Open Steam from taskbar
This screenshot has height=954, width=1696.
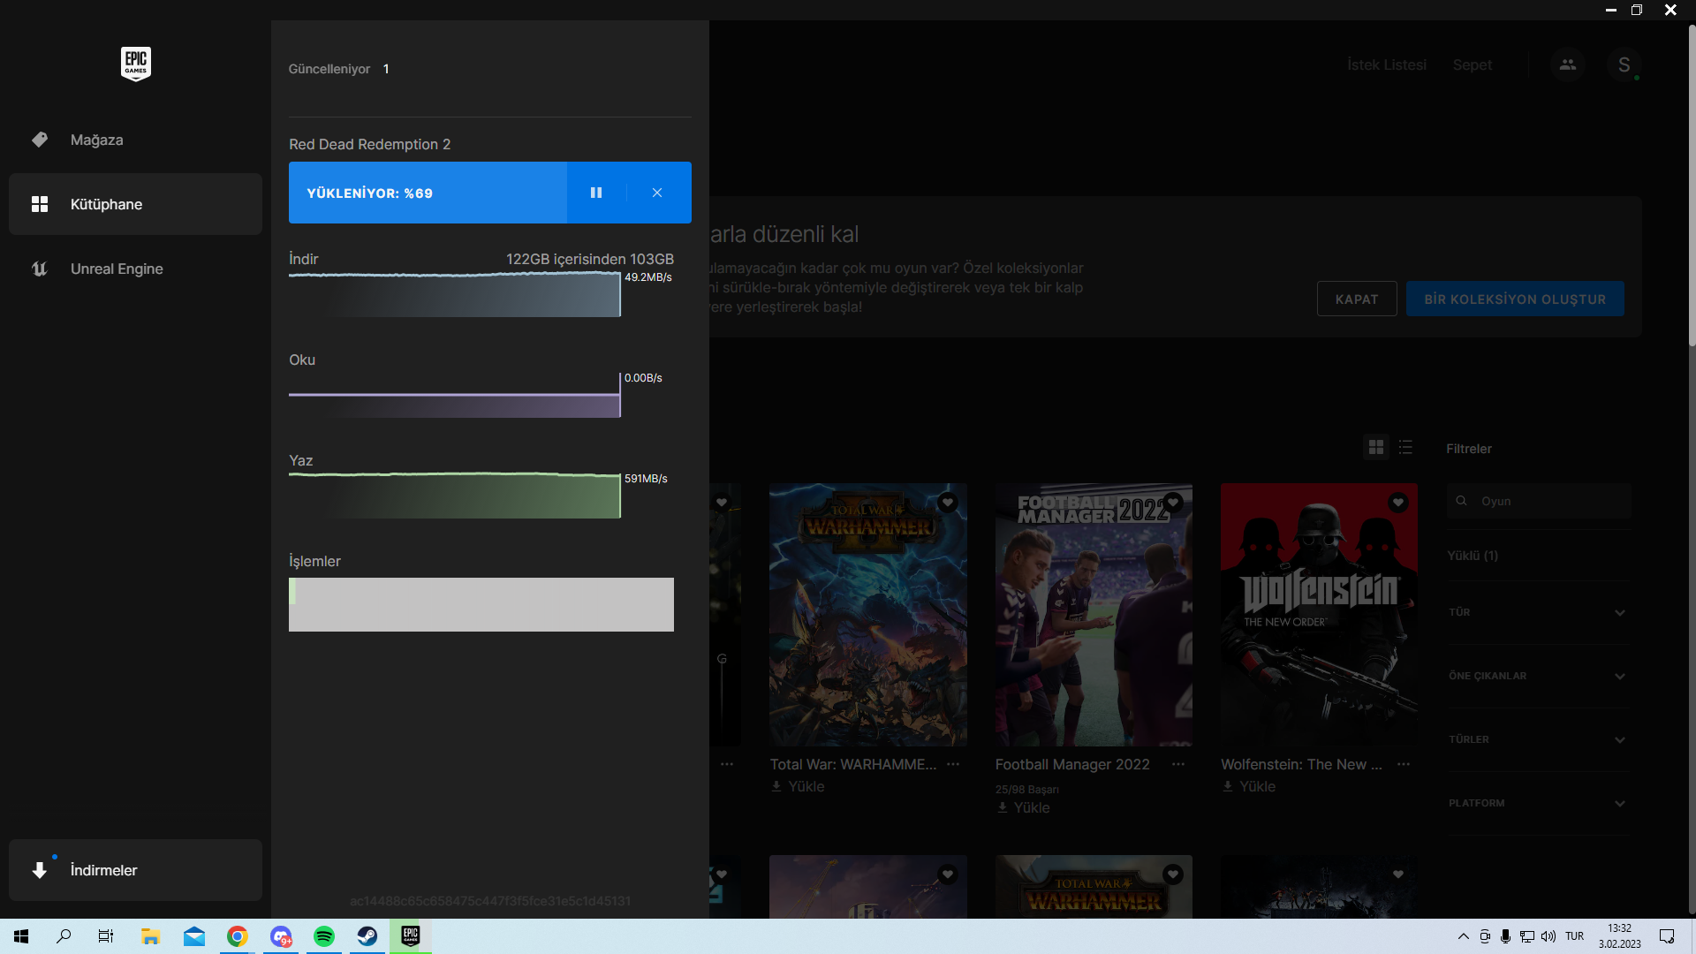(367, 936)
